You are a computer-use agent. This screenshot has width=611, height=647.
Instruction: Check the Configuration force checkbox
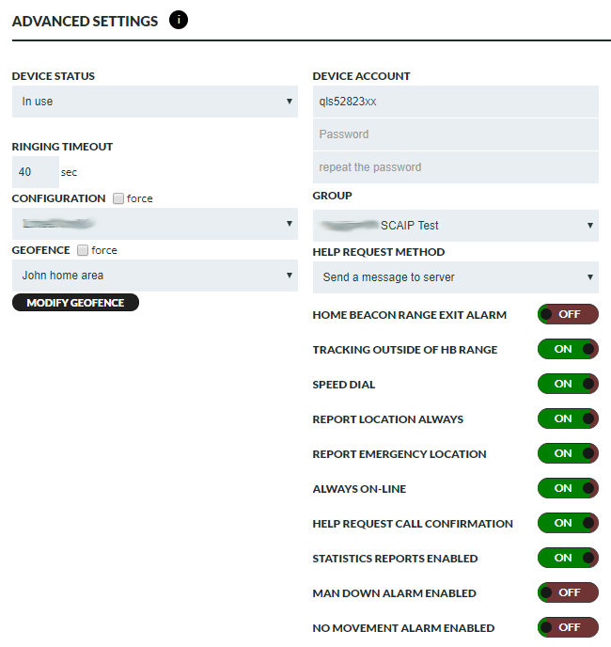click(117, 198)
